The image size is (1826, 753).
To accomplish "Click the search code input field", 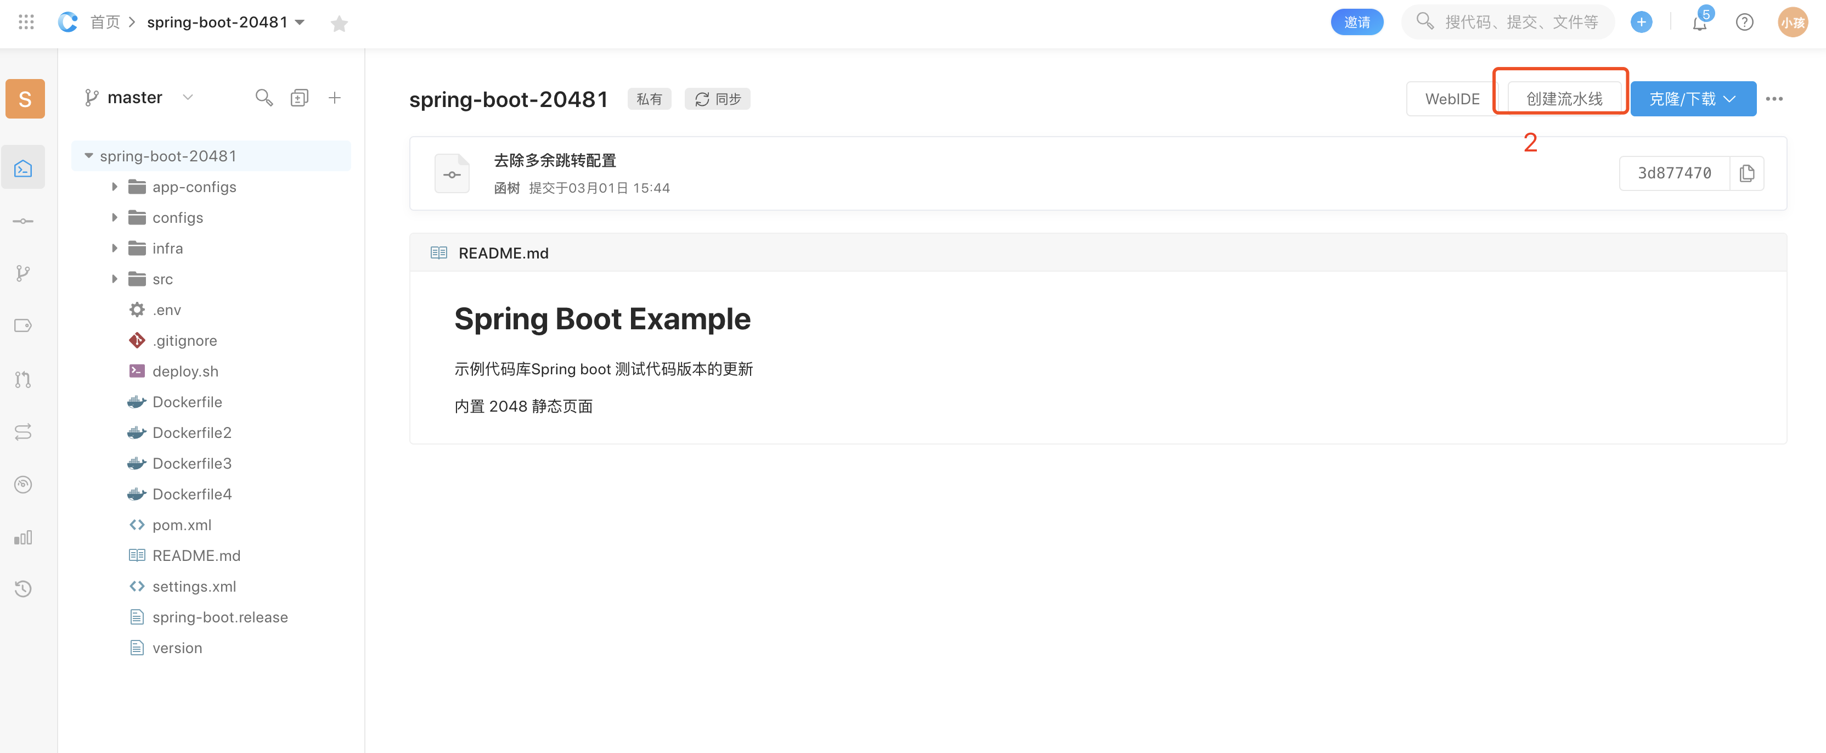I will [1520, 22].
